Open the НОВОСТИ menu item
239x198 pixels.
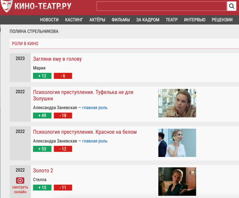tap(49, 20)
